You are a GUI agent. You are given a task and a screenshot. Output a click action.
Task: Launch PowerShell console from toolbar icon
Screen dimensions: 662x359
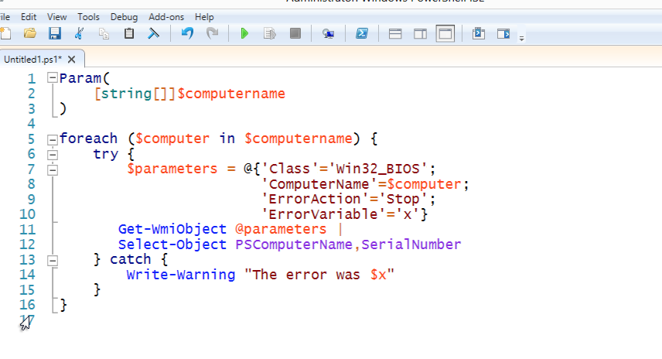click(361, 33)
